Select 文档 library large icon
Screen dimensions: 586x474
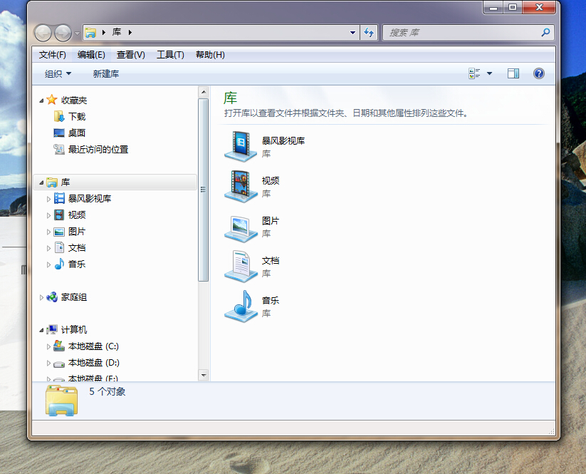pos(241,266)
